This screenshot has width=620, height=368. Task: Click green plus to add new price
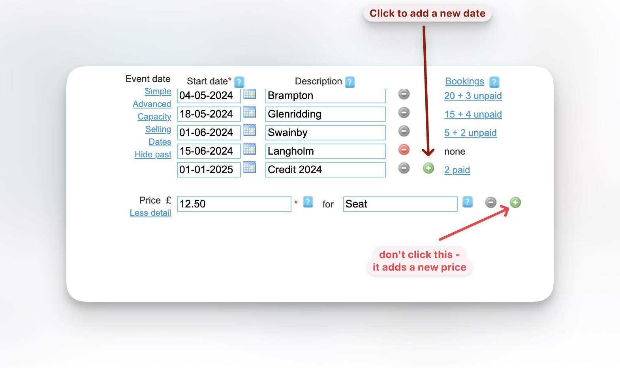click(x=515, y=203)
